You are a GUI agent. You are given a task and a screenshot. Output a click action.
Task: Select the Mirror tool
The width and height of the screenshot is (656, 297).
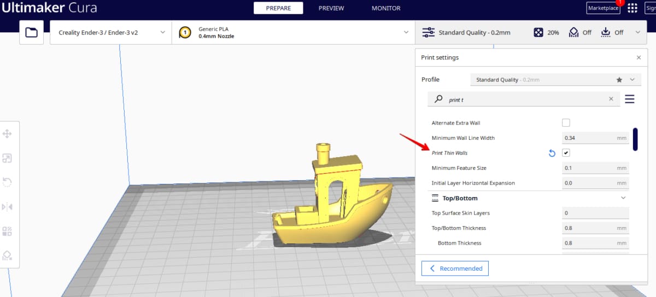point(8,207)
